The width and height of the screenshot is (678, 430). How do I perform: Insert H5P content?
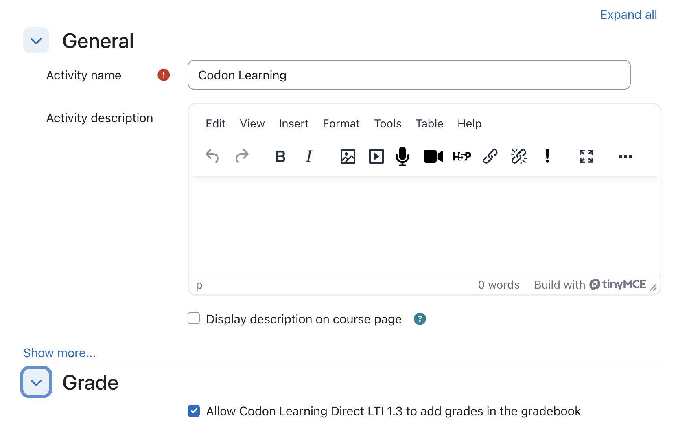coord(462,156)
